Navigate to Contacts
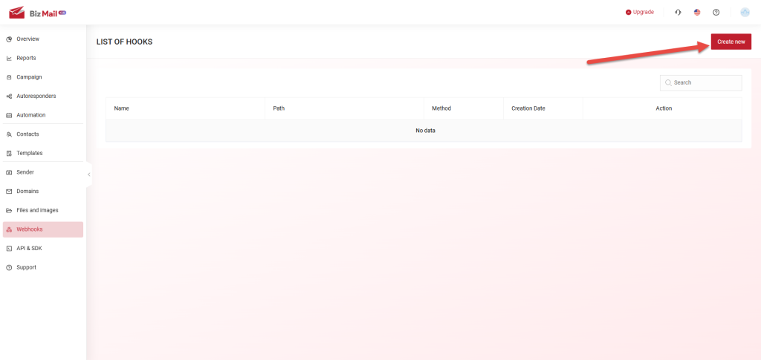The width and height of the screenshot is (761, 360). (x=27, y=134)
